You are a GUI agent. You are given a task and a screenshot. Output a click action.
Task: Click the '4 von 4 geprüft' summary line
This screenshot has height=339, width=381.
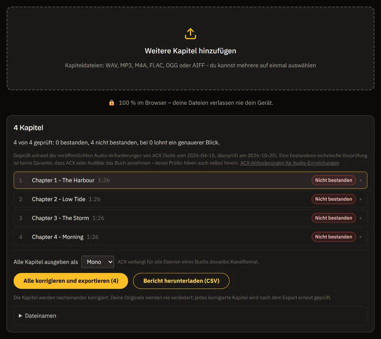coord(117,143)
